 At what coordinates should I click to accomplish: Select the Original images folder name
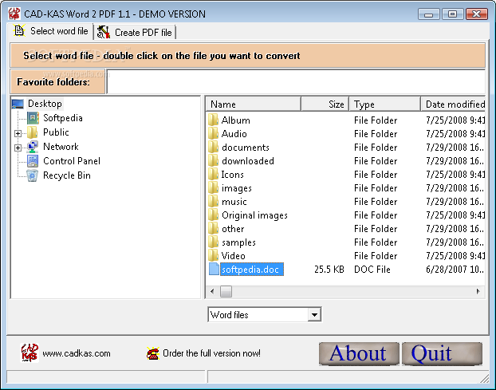(254, 215)
